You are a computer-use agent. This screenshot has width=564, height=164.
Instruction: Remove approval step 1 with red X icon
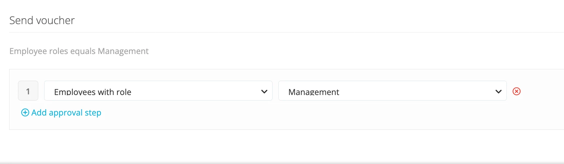517,91
